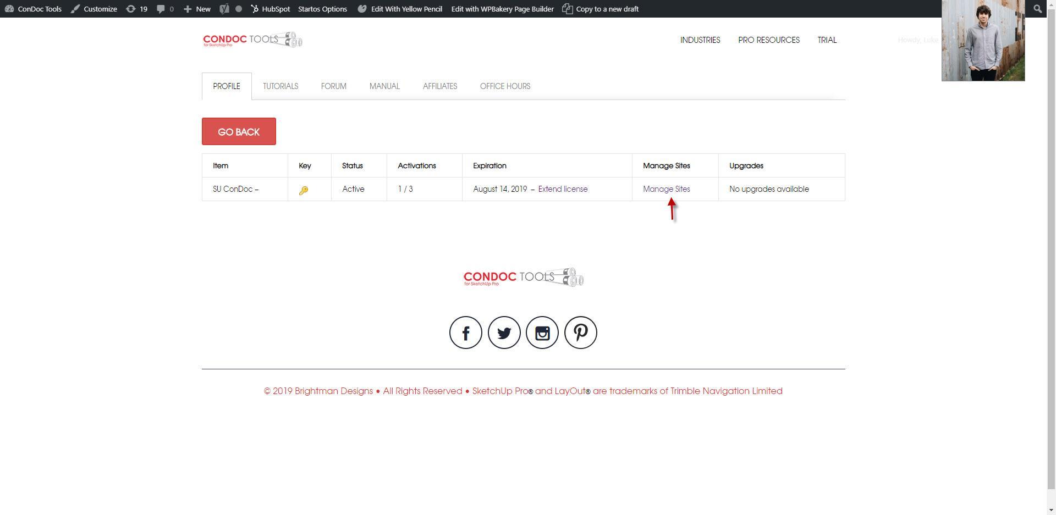Expand the New content menu

coord(197,9)
